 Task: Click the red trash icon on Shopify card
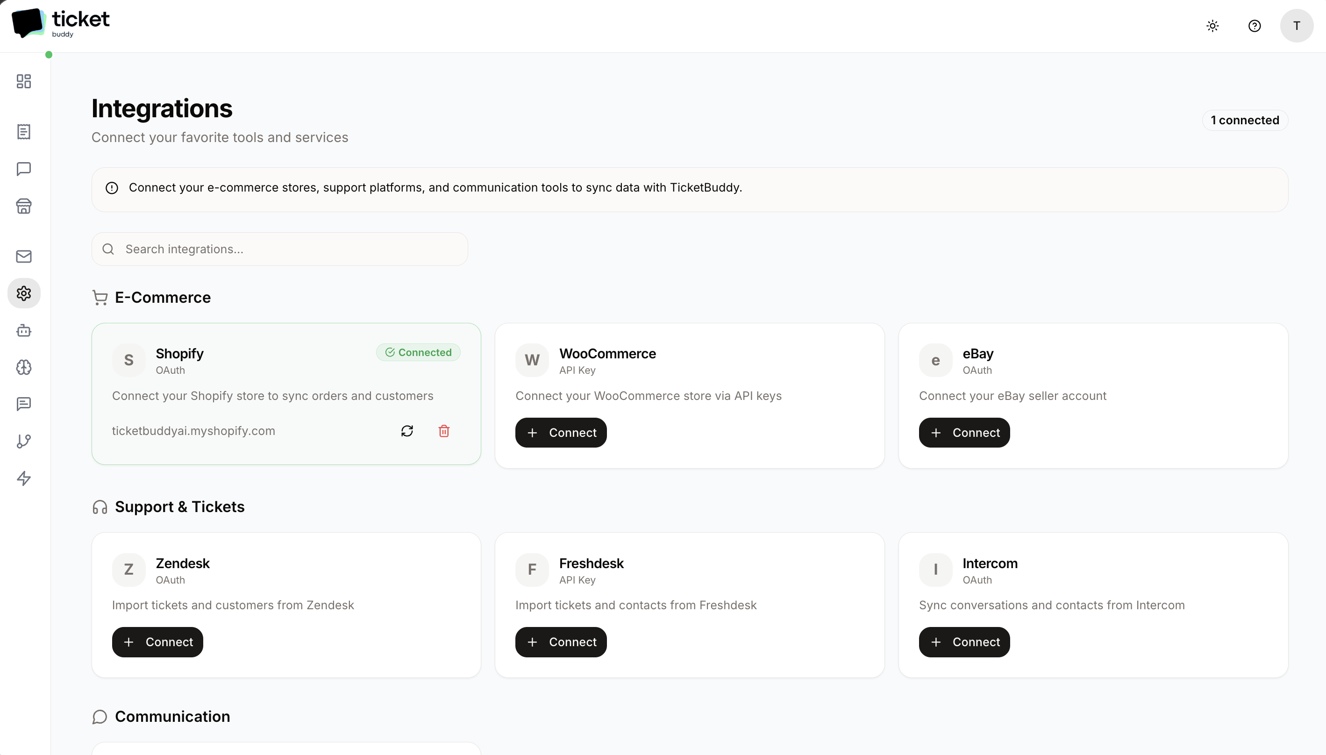444,431
